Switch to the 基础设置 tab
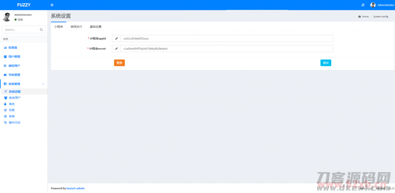The height and width of the screenshot is (193, 395). (x=95, y=27)
